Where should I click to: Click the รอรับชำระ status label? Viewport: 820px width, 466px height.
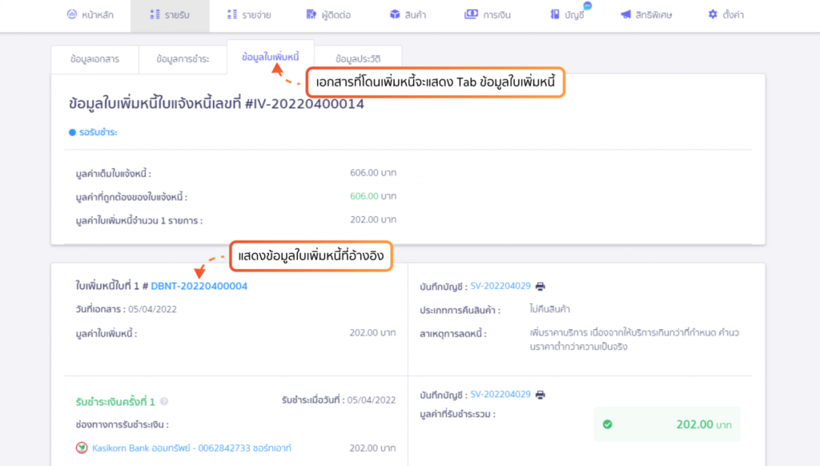tap(98, 132)
